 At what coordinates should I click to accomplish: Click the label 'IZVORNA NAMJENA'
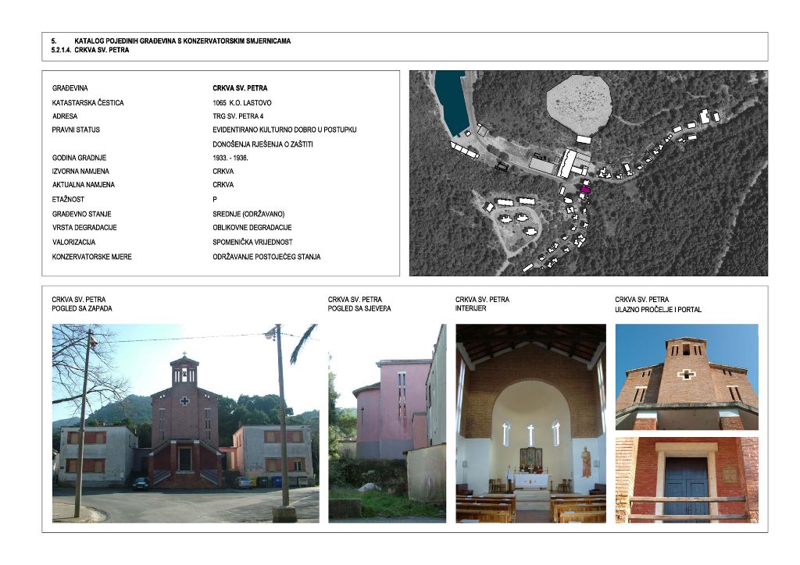pyautogui.click(x=80, y=171)
